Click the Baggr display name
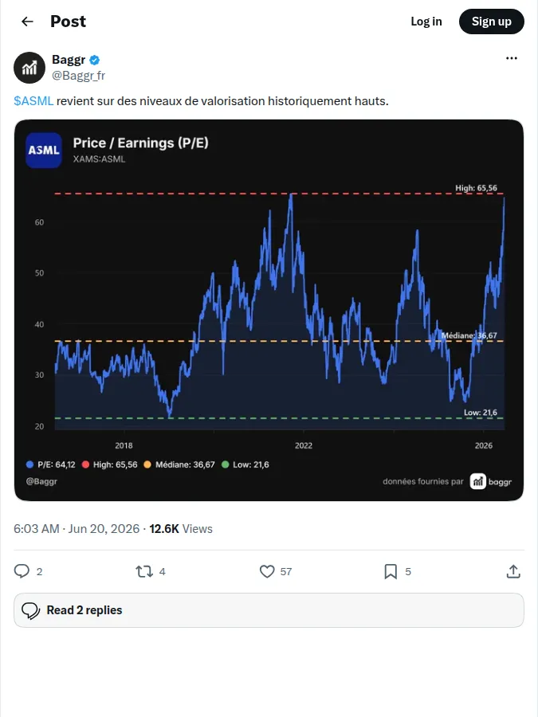 (x=69, y=60)
